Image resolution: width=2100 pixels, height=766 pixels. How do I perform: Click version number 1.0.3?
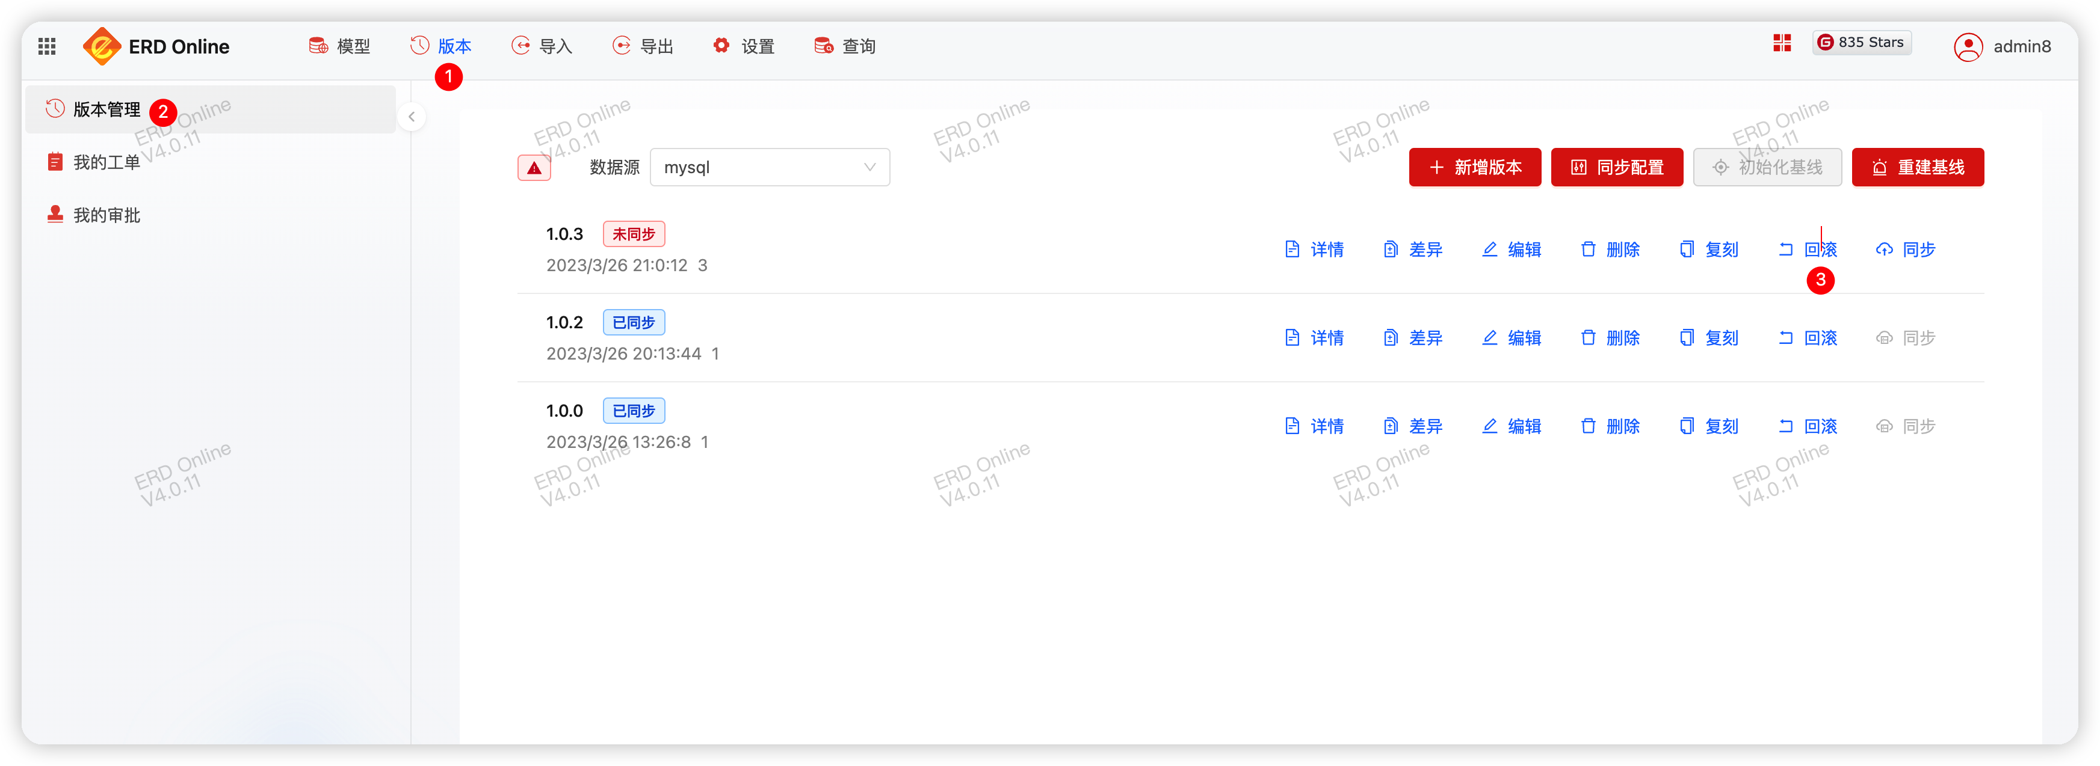(564, 234)
